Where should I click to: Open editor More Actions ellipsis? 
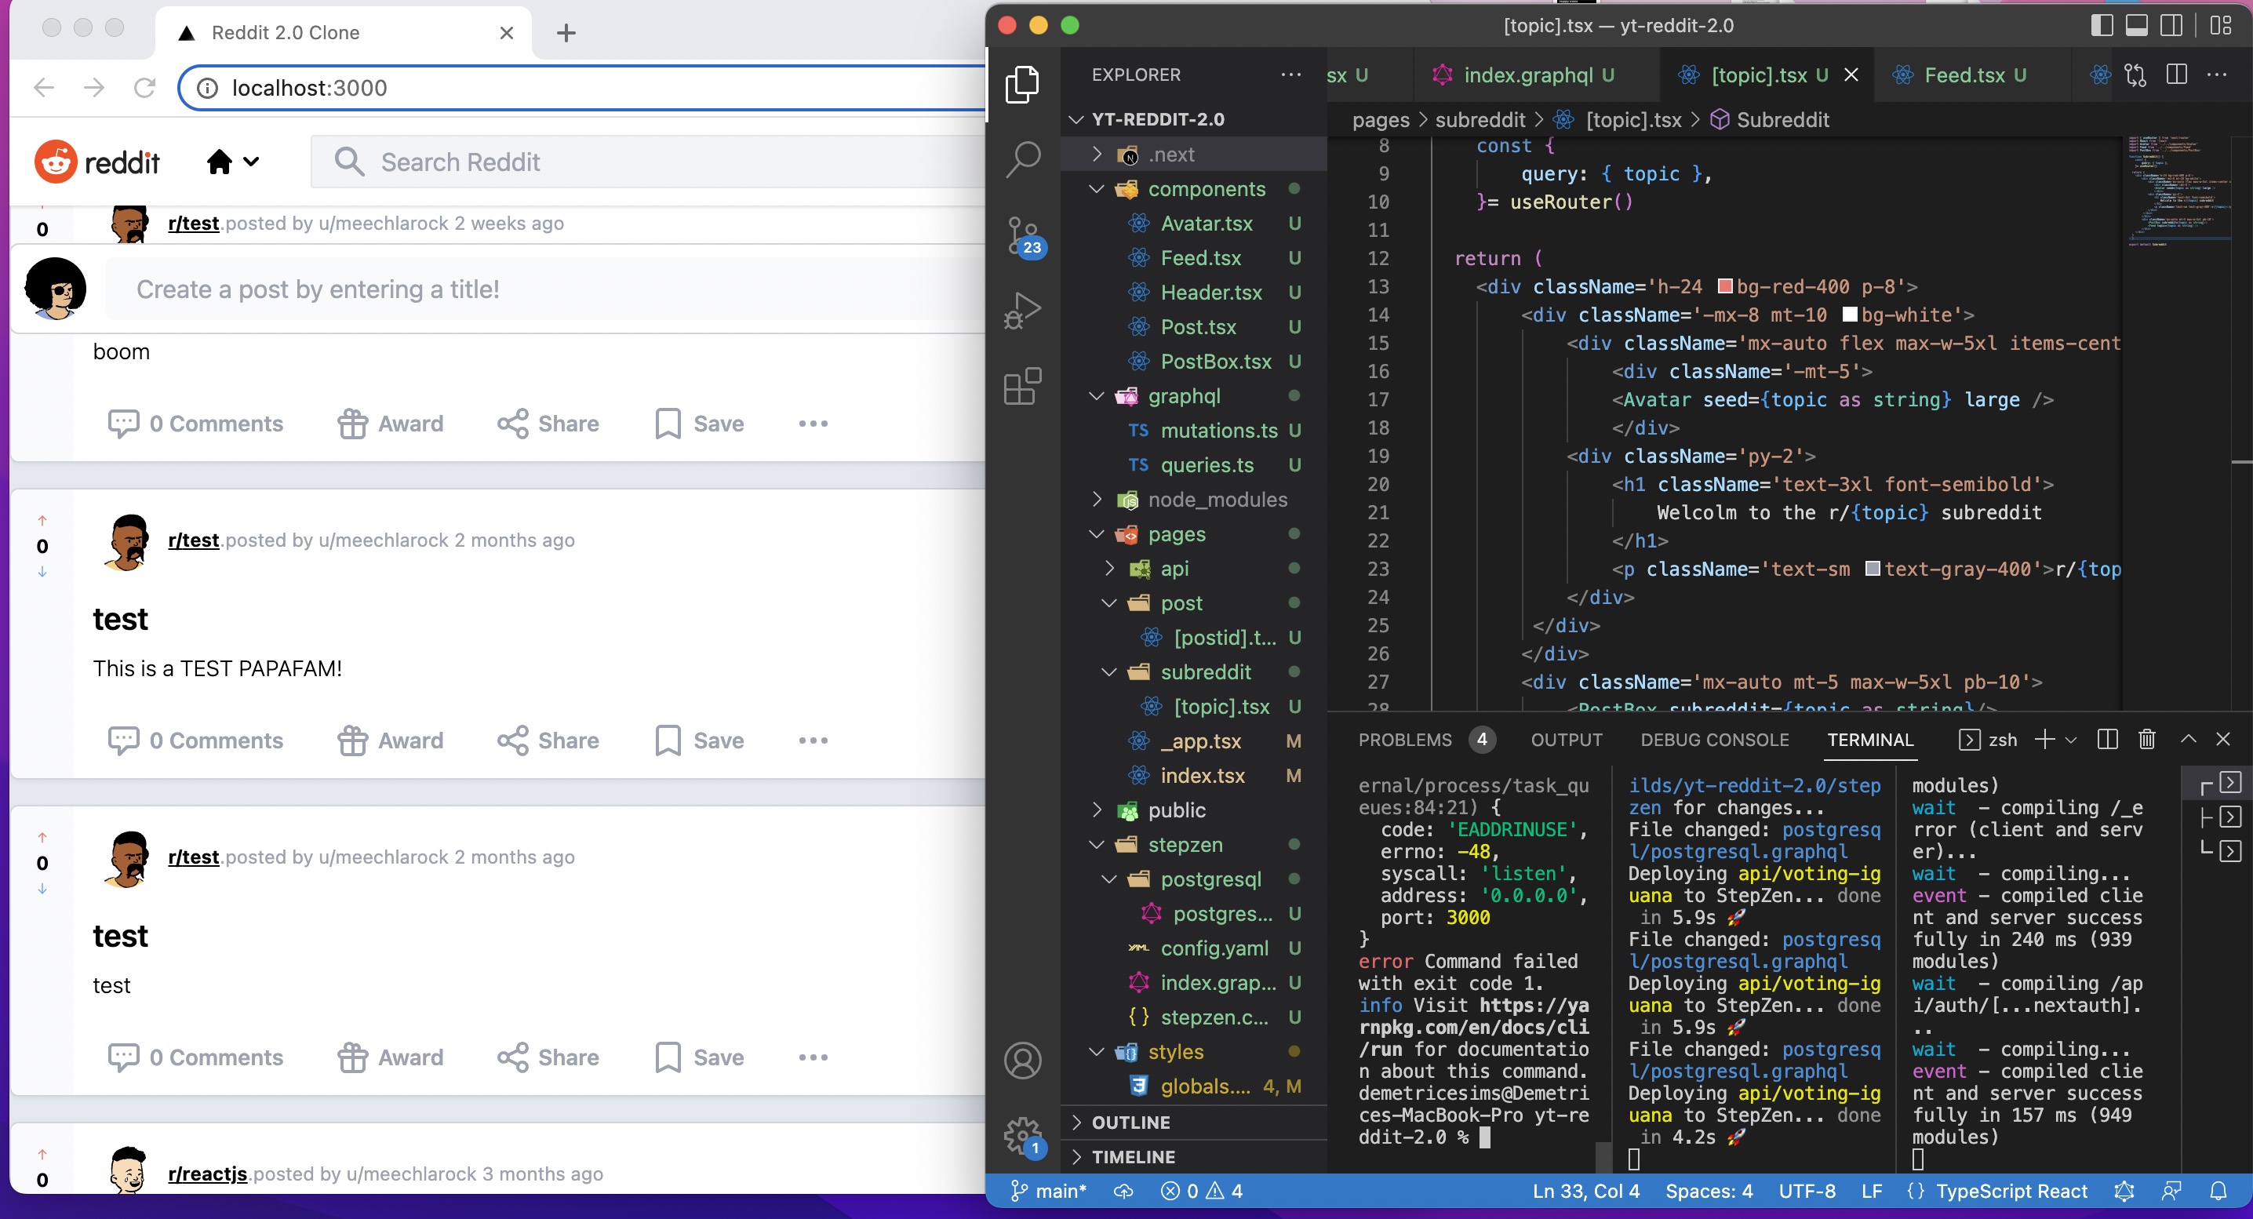click(x=2217, y=75)
